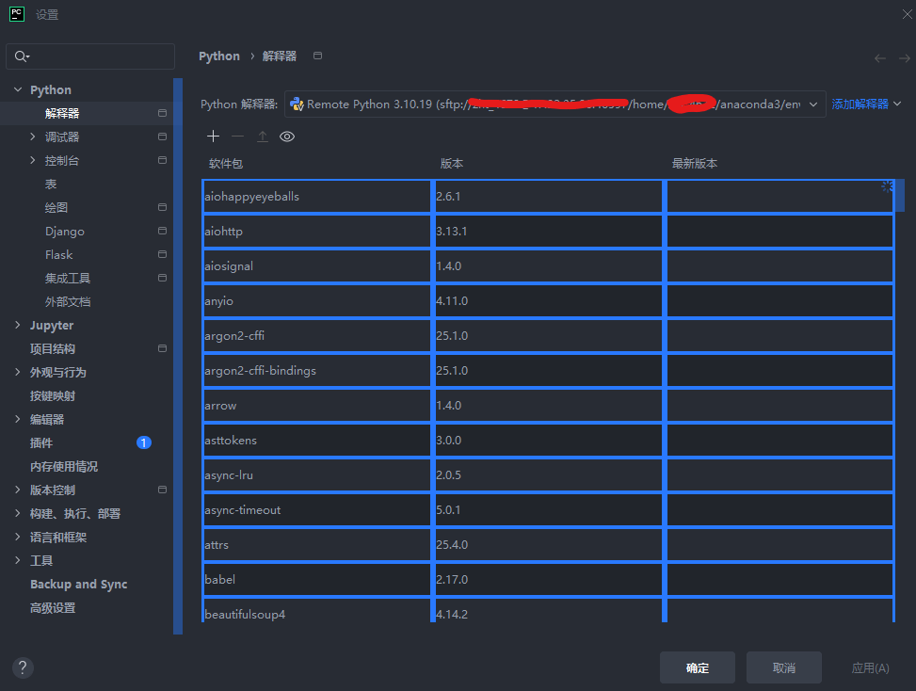This screenshot has width=916, height=691.
Task: Click project icon on 绘图 sidebar row
Action: (163, 207)
